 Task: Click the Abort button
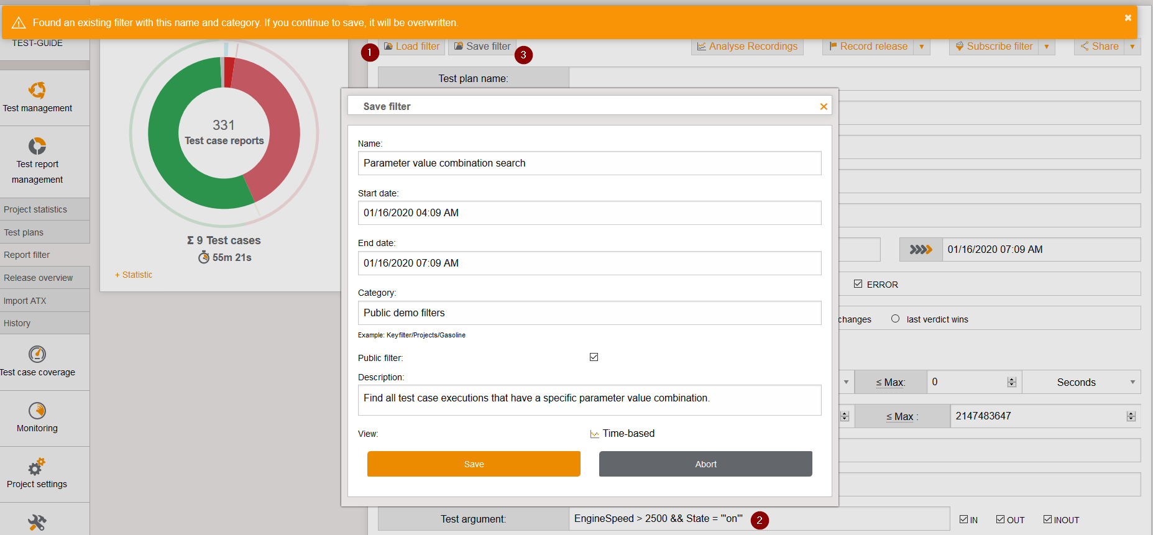705,464
